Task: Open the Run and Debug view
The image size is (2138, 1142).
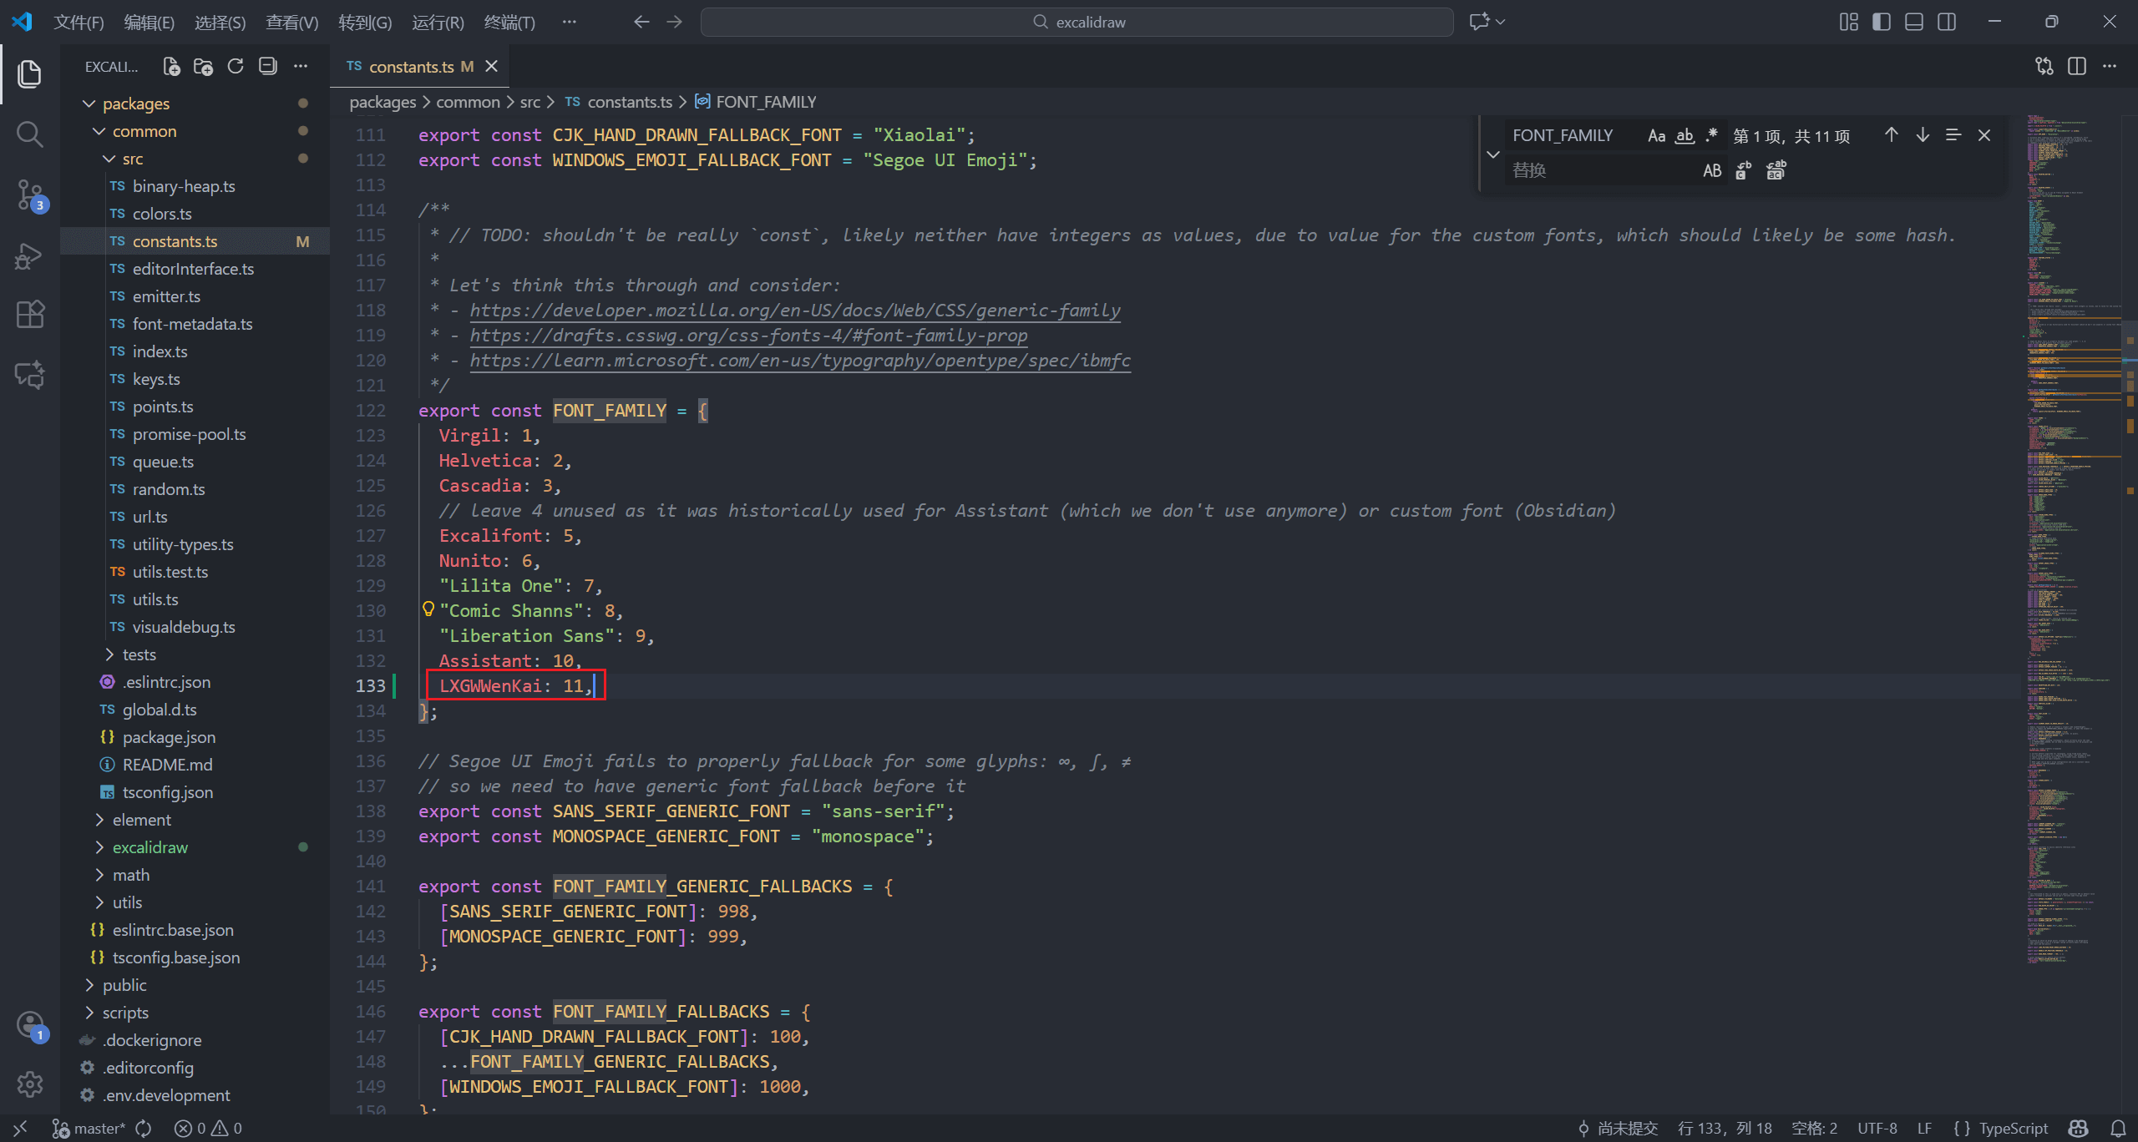Action: pyautogui.click(x=30, y=255)
